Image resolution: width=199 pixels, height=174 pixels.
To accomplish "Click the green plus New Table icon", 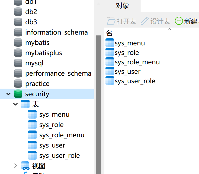I will click(179, 21).
